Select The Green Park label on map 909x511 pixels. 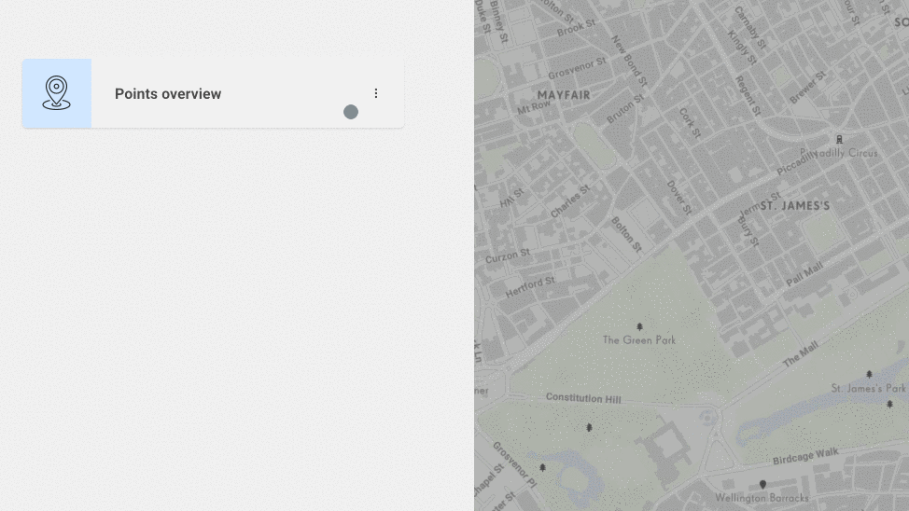pyautogui.click(x=639, y=340)
